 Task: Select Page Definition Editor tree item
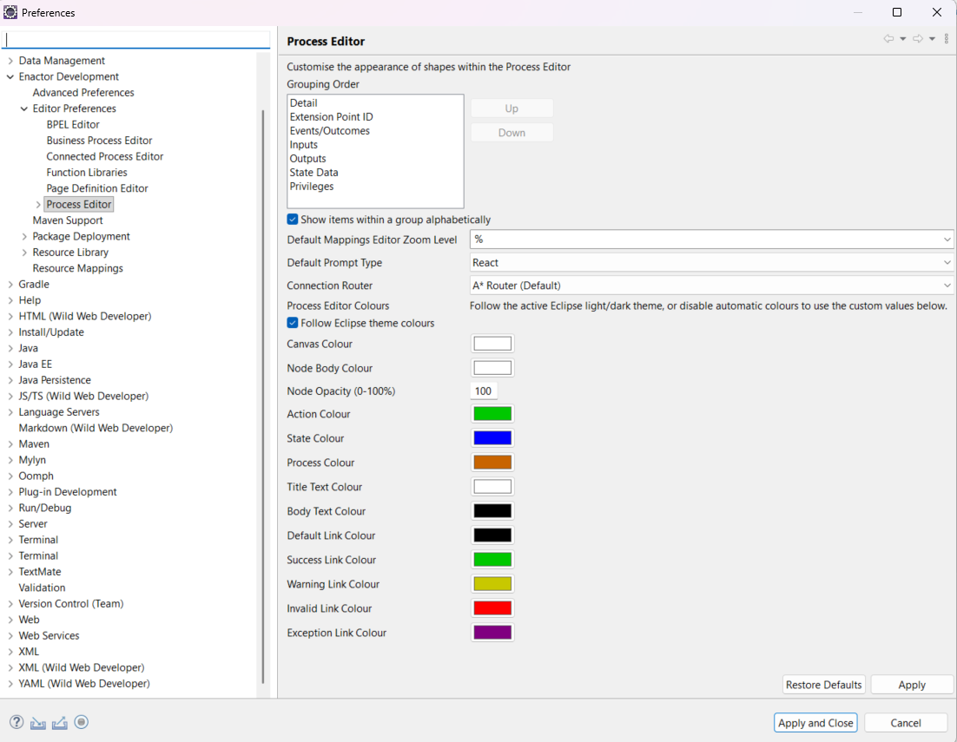(x=97, y=188)
